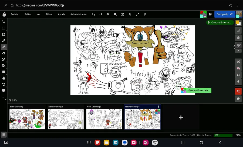Viewport: 243px width, 147px height.
Task: Open the New Drawing2 thumbnail
Action: [66, 119]
